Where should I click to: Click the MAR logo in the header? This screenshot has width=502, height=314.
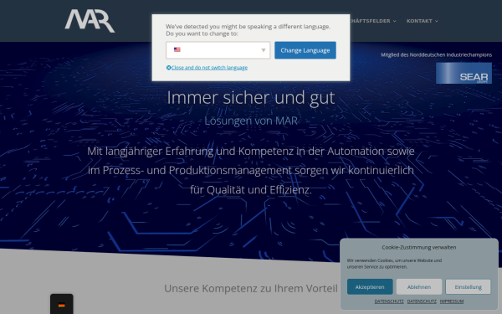click(90, 21)
